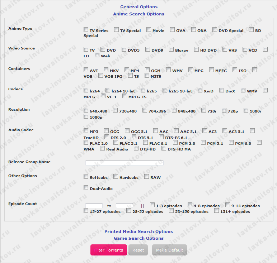The width and height of the screenshot is (277, 263).
Task: Select 640x480 resolution checkbox
Action: (x=86, y=110)
